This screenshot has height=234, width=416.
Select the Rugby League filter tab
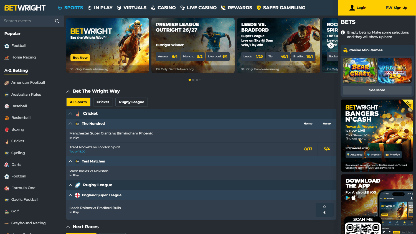point(132,102)
